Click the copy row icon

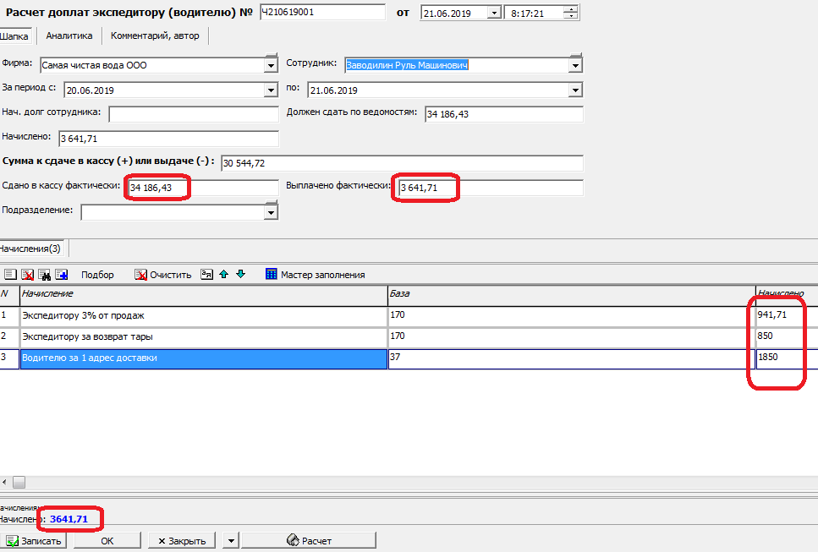(x=62, y=275)
